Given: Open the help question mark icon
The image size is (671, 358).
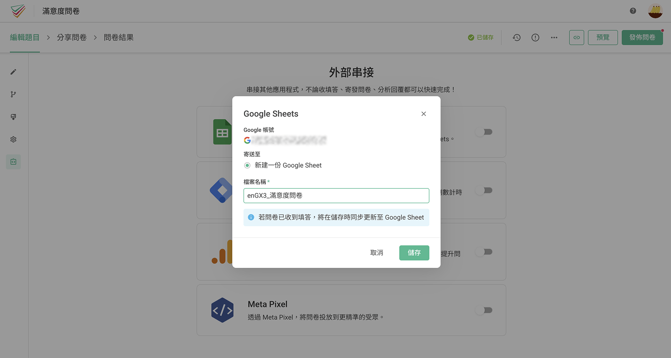Looking at the screenshot, I should [633, 11].
